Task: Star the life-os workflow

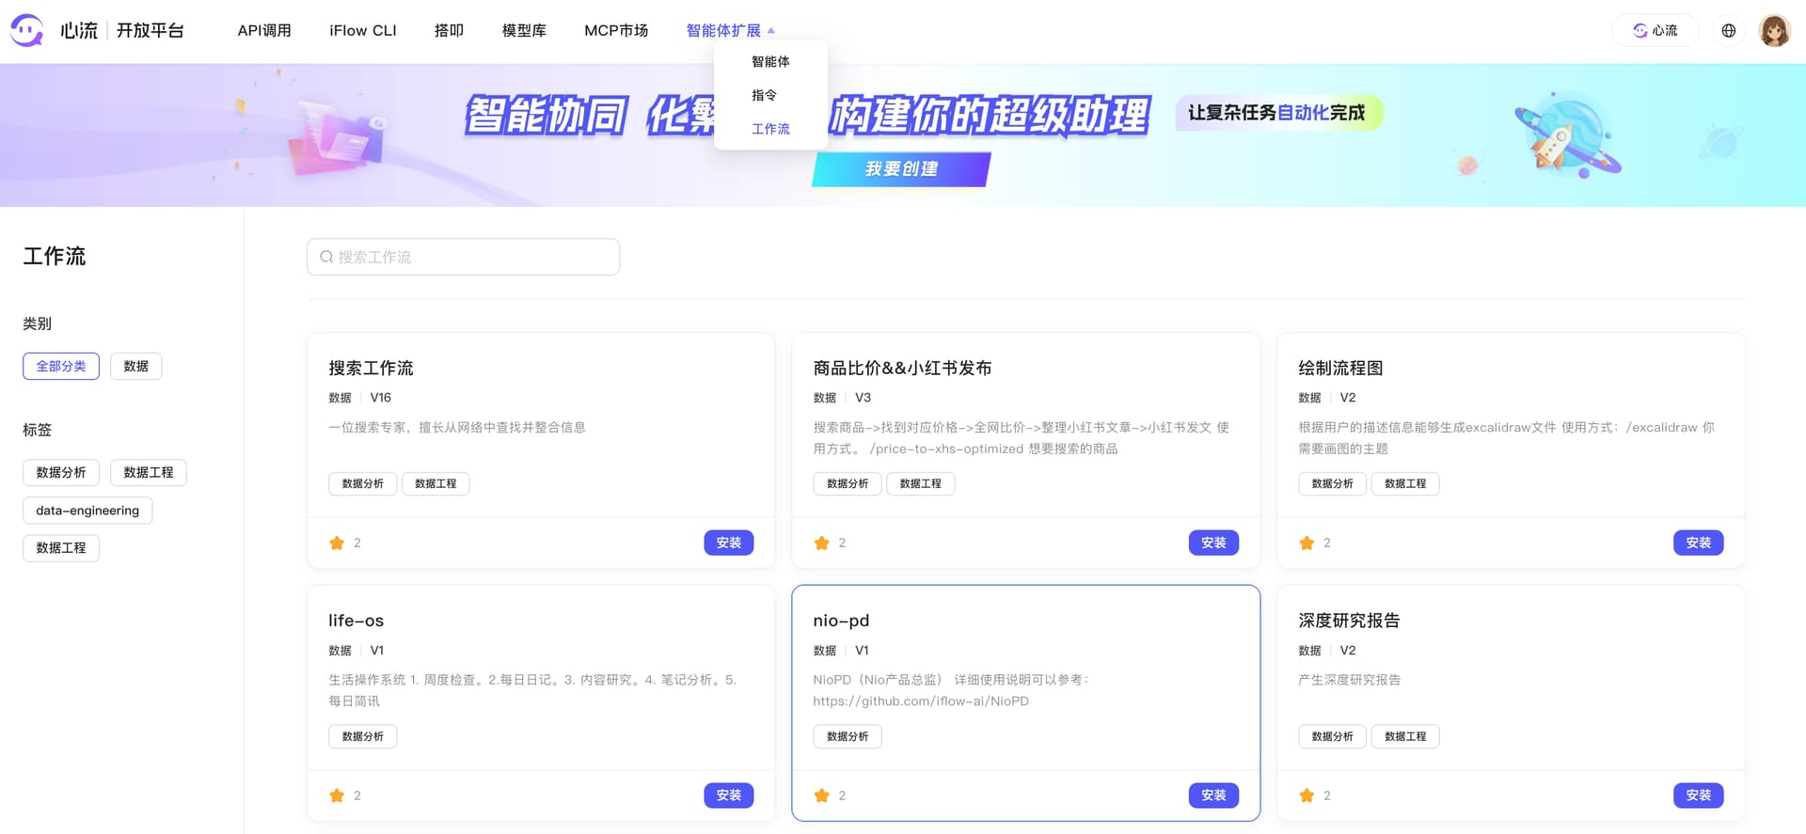Action: 337,795
